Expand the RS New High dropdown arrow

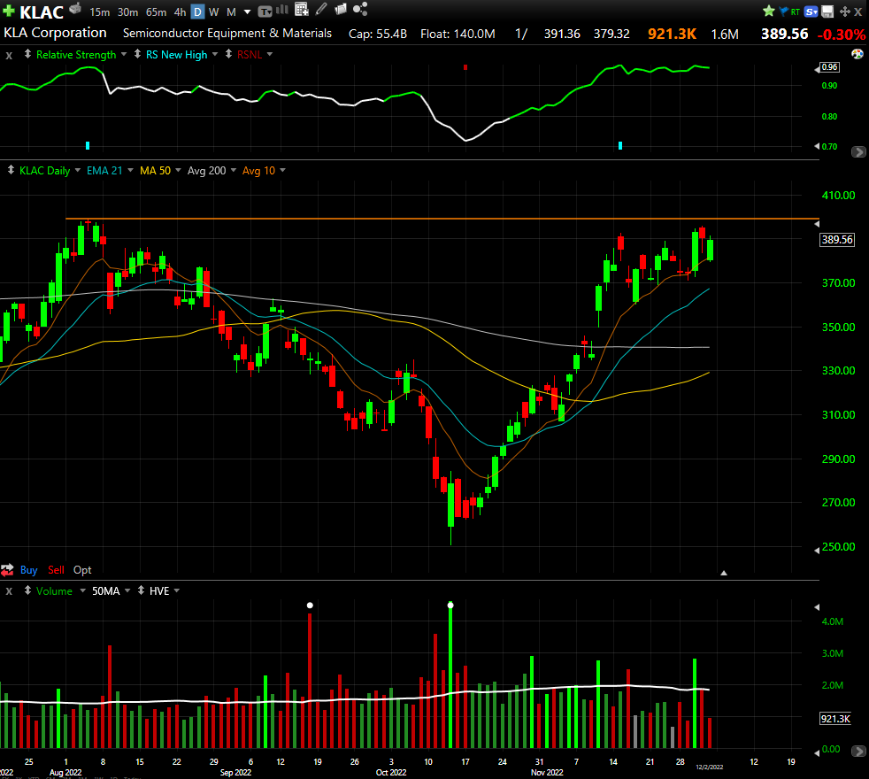coord(215,54)
